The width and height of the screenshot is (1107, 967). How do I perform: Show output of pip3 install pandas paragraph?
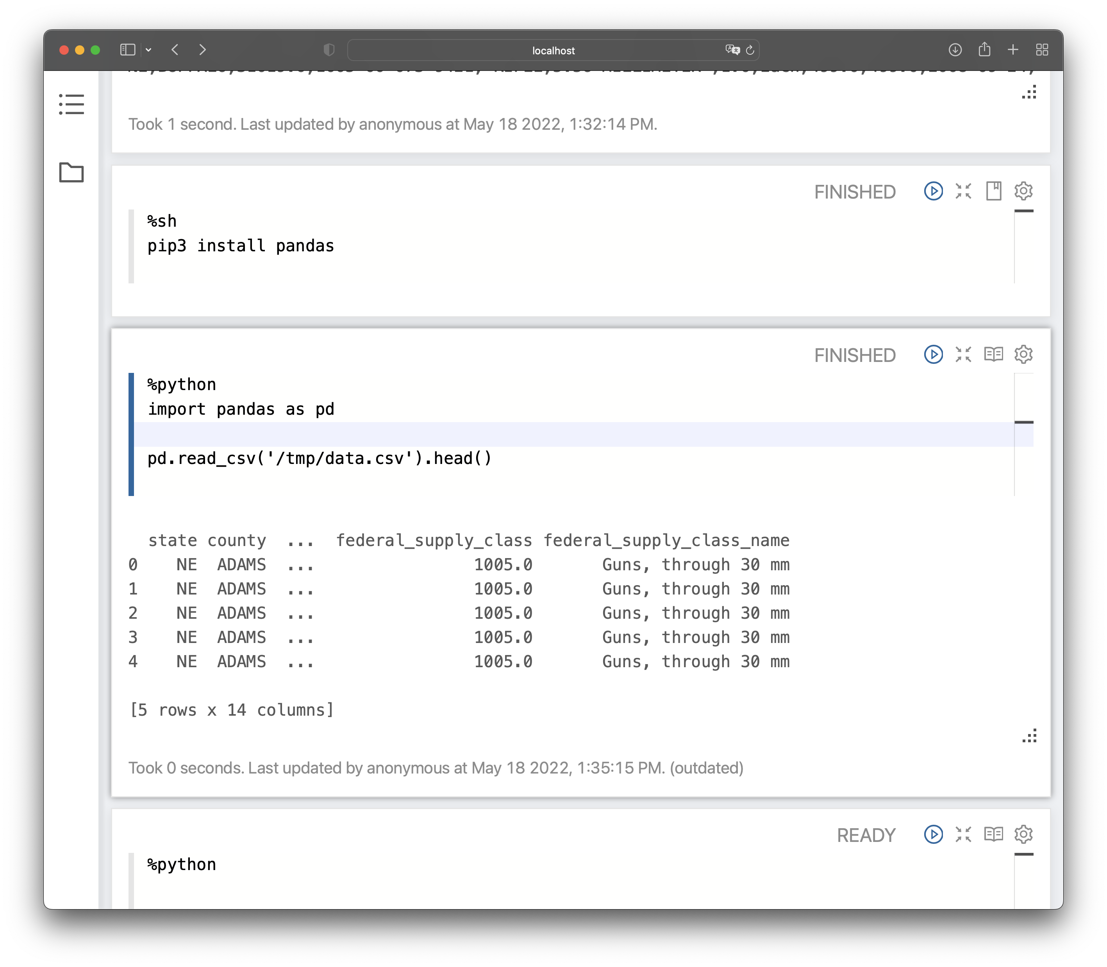tap(994, 191)
